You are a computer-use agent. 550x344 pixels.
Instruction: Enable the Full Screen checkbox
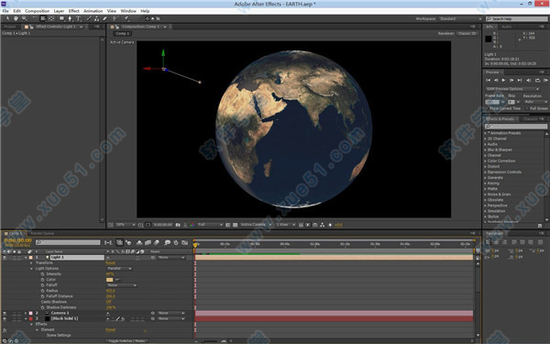[527, 108]
